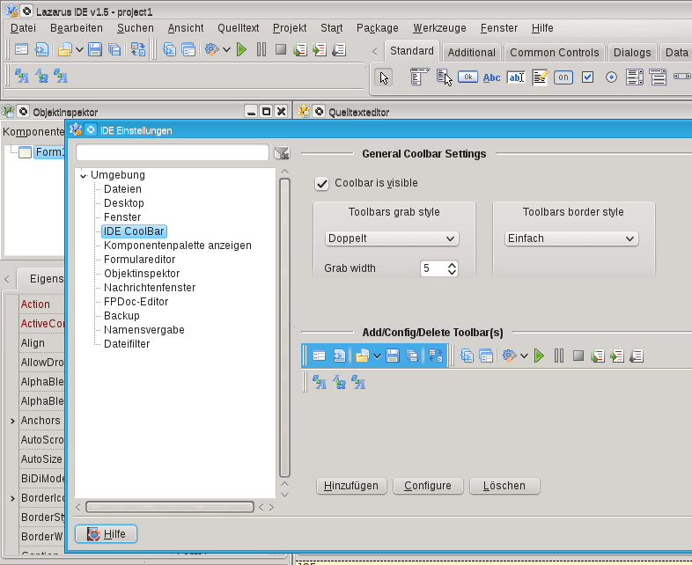
Task: Pick the selection arrow tool in the component palette
Action: pos(383,77)
